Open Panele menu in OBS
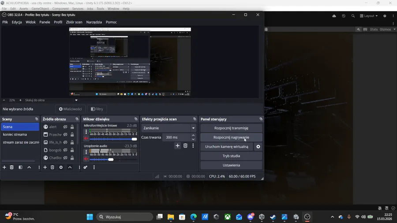397x223 pixels. [x=45, y=22]
